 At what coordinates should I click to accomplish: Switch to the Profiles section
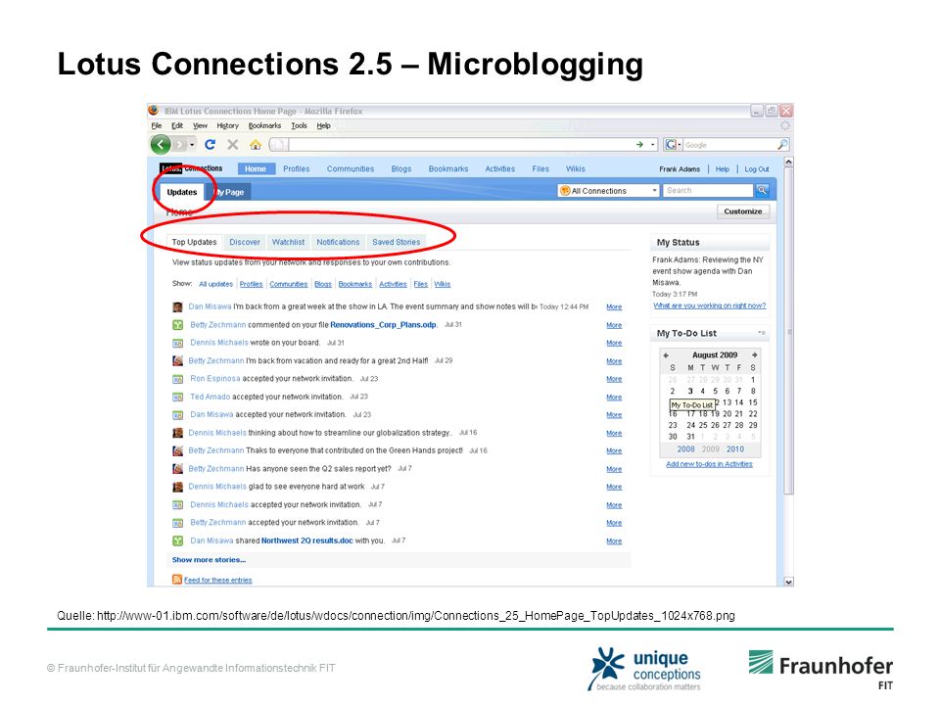(296, 169)
